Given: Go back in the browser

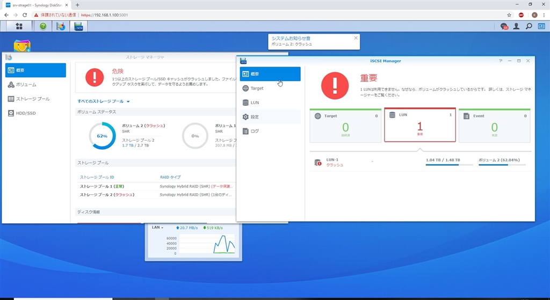Looking at the screenshot, I should click(6, 15).
